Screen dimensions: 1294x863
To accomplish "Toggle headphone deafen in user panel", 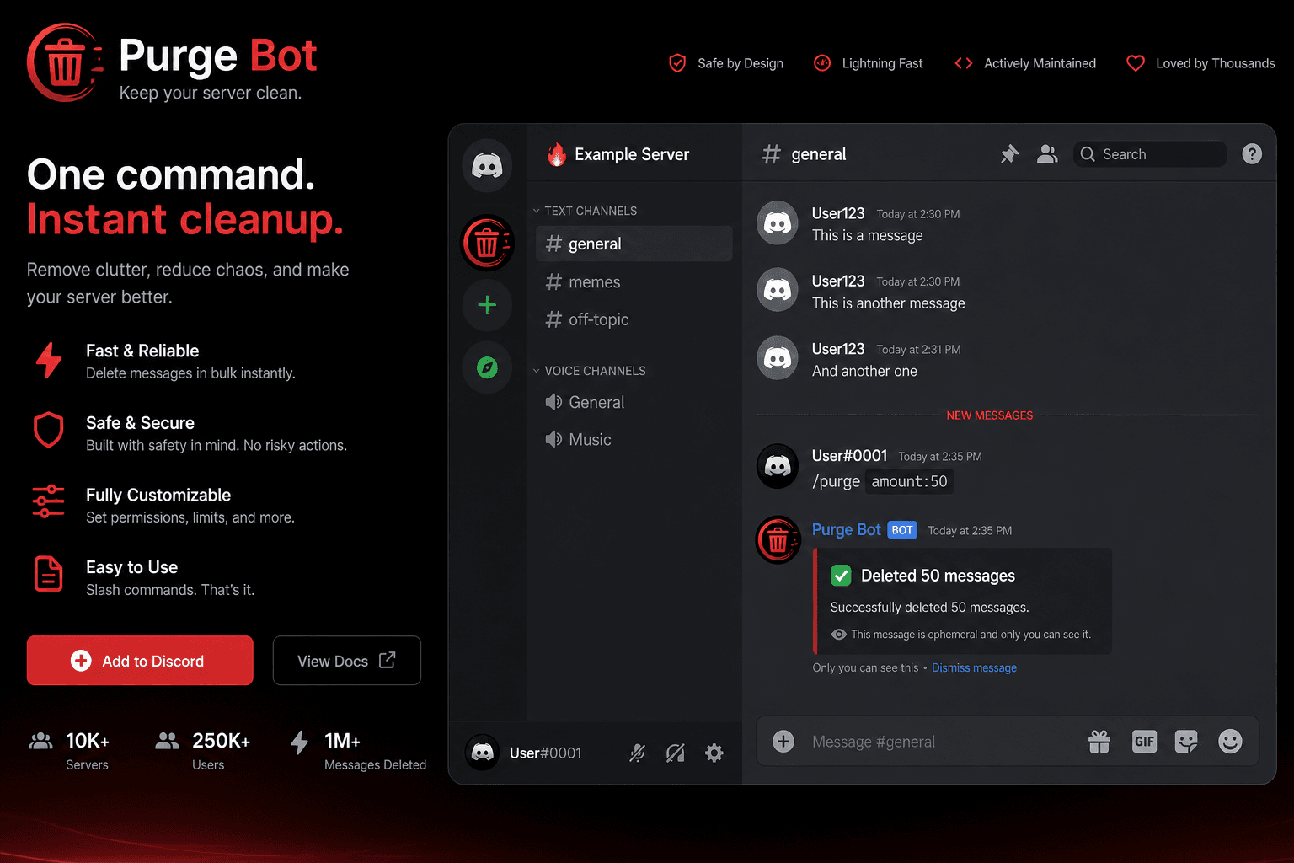I will coord(676,753).
